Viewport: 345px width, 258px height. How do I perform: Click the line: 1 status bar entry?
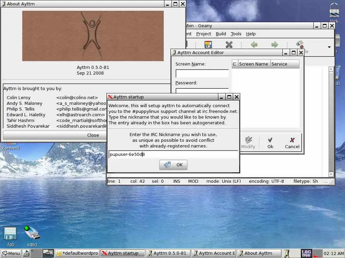114,181
